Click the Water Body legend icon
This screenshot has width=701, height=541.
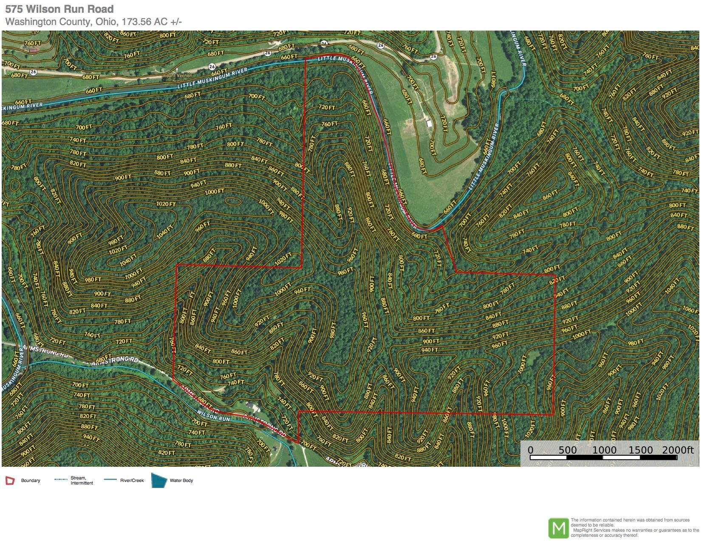pyautogui.click(x=159, y=480)
